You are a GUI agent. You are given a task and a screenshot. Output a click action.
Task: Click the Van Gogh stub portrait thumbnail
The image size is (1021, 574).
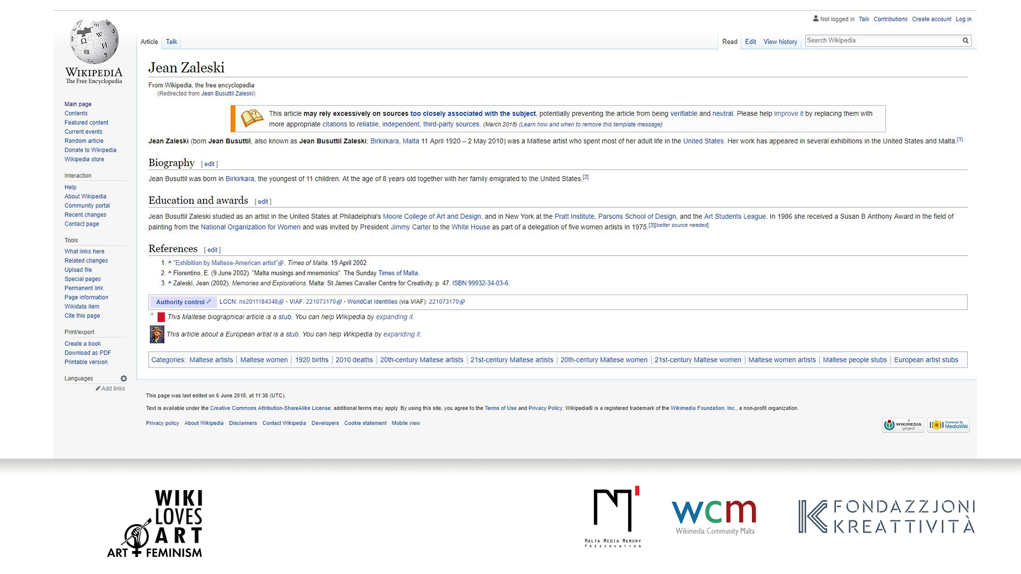coord(156,334)
